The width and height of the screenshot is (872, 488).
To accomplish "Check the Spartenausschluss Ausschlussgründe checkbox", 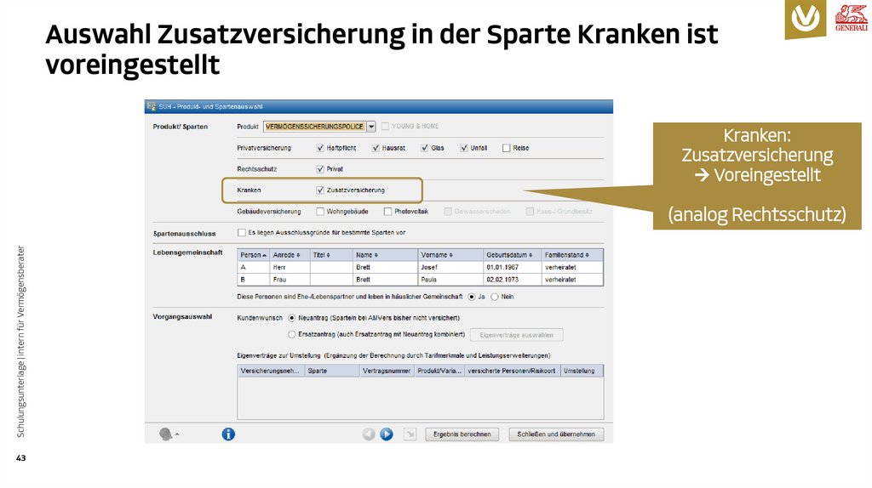I will pos(241,233).
